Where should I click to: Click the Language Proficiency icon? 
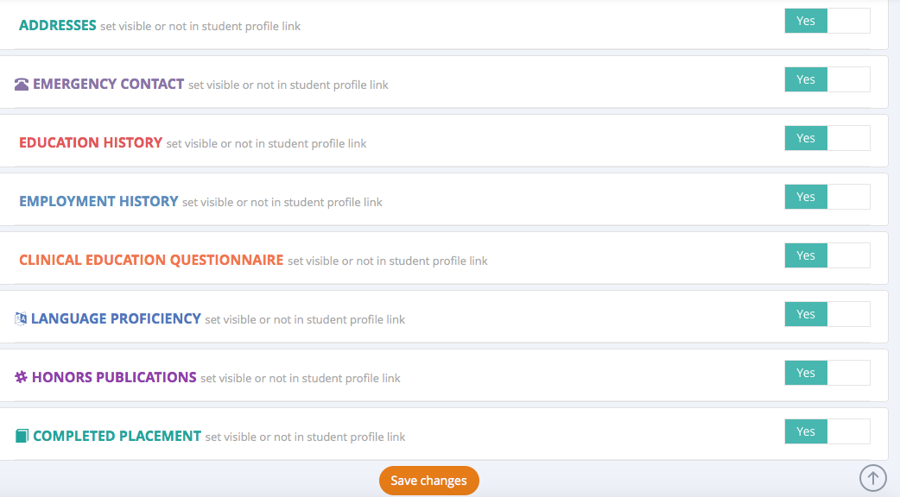click(x=22, y=318)
